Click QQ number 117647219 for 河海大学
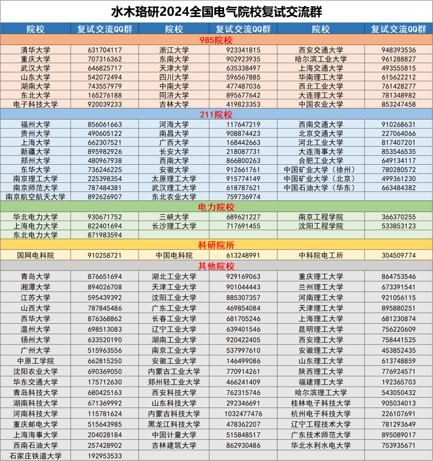The height and width of the screenshot is (461, 433). coord(243,124)
